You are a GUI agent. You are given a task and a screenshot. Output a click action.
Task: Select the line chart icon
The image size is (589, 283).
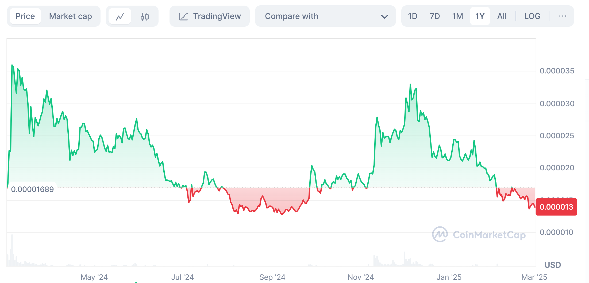point(120,16)
